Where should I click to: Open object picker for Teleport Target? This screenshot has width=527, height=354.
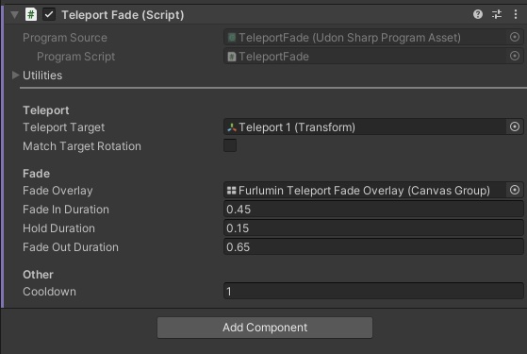(515, 126)
